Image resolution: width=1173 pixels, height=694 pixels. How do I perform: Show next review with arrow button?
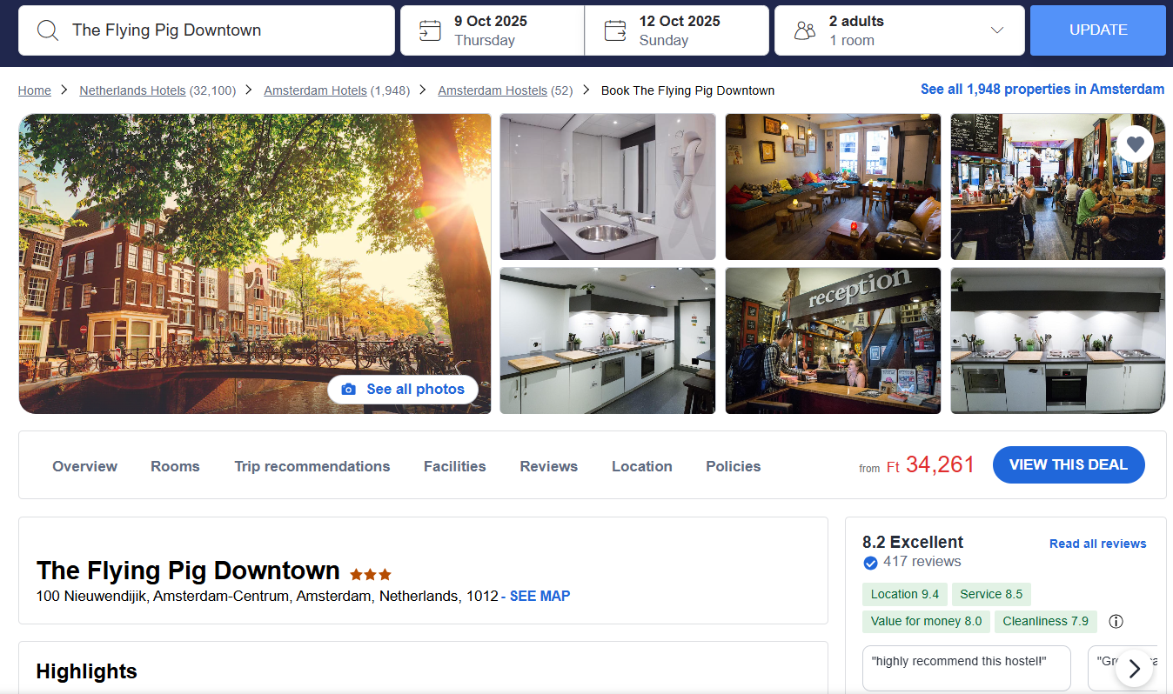tap(1134, 668)
